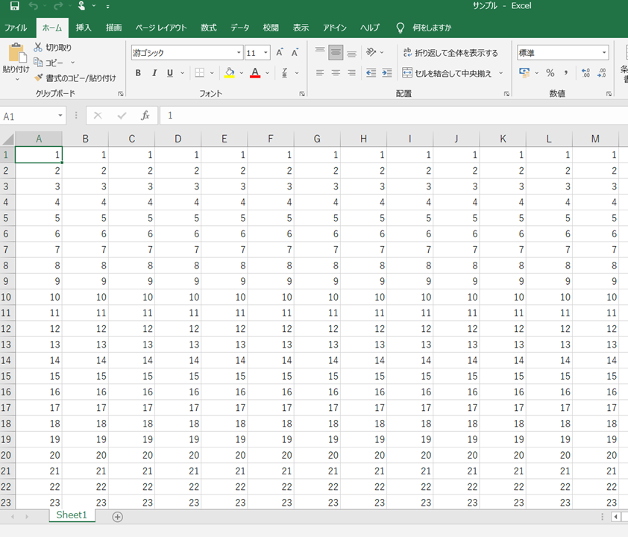Viewport: 628px width, 537px height.
Task: Click the Redo arrow icon
Action: coord(58,6)
